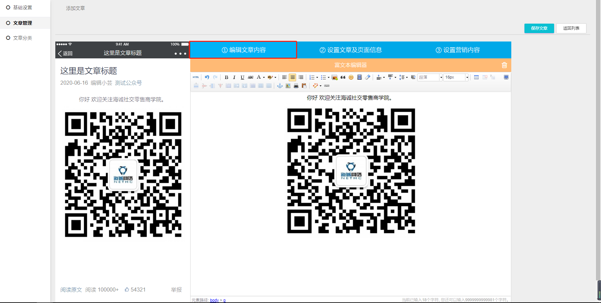Image resolution: width=601 pixels, height=303 pixels.
Task: Set text alignment to right
Action: pyautogui.click(x=301, y=77)
